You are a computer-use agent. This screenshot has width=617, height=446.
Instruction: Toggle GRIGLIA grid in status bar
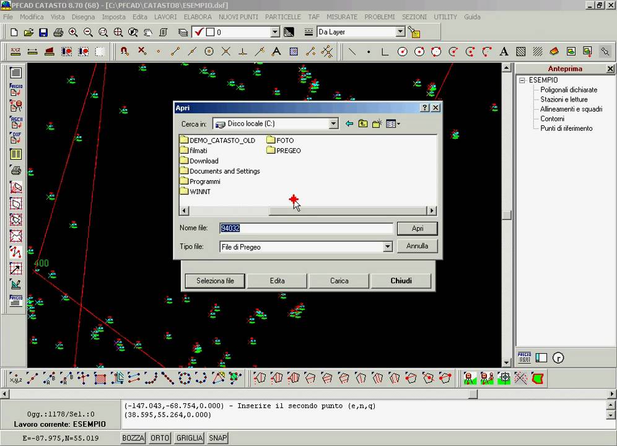(190, 438)
